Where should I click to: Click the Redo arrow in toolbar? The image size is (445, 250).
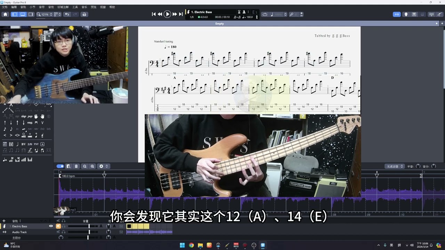[x=75, y=14]
